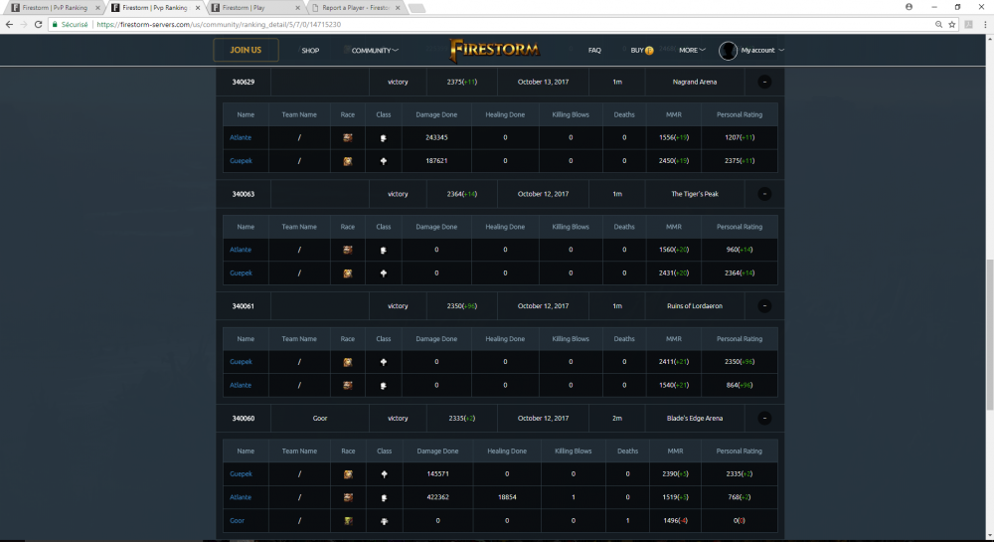Click the BUY link in header
The image size is (994, 542).
[x=636, y=50]
